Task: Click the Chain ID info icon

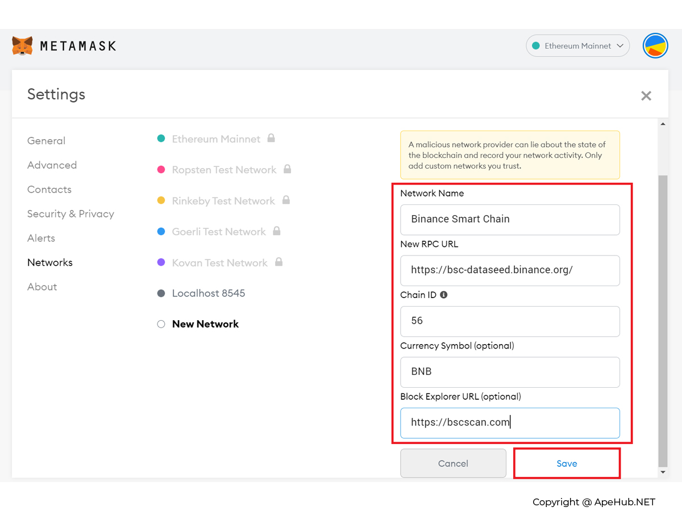Action: [444, 295]
